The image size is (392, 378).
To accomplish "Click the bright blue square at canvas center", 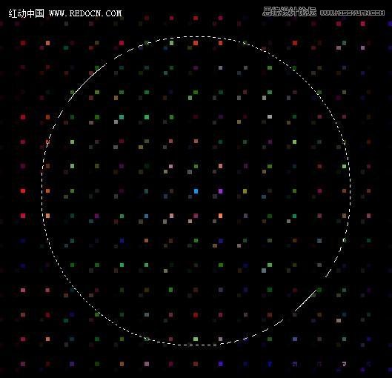I will click(196, 191).
